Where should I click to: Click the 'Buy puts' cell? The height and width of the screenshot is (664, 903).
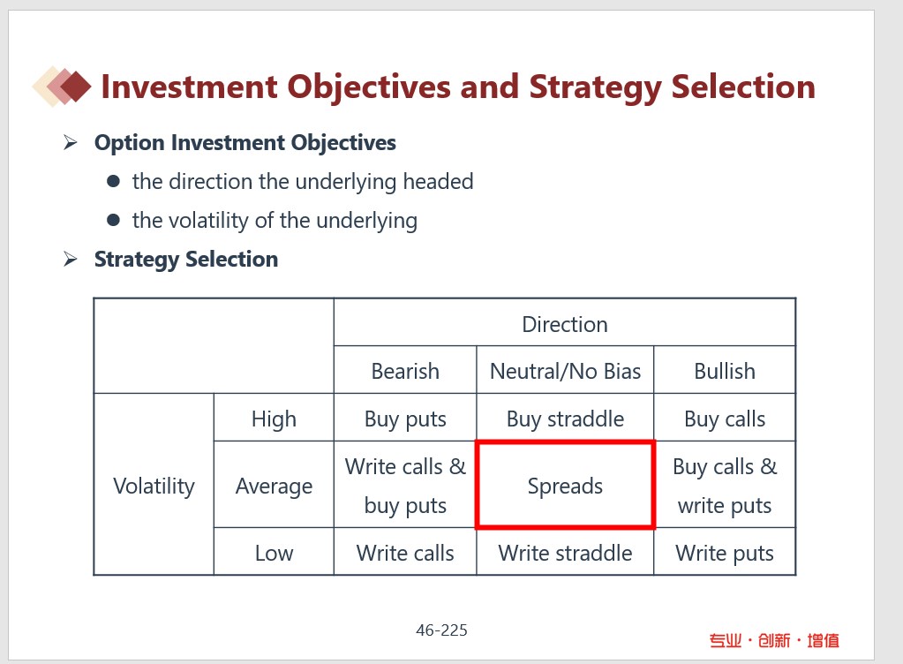[x=405, y=419]
